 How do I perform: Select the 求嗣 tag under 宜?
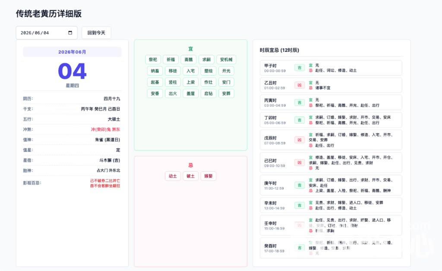[206, 60]
